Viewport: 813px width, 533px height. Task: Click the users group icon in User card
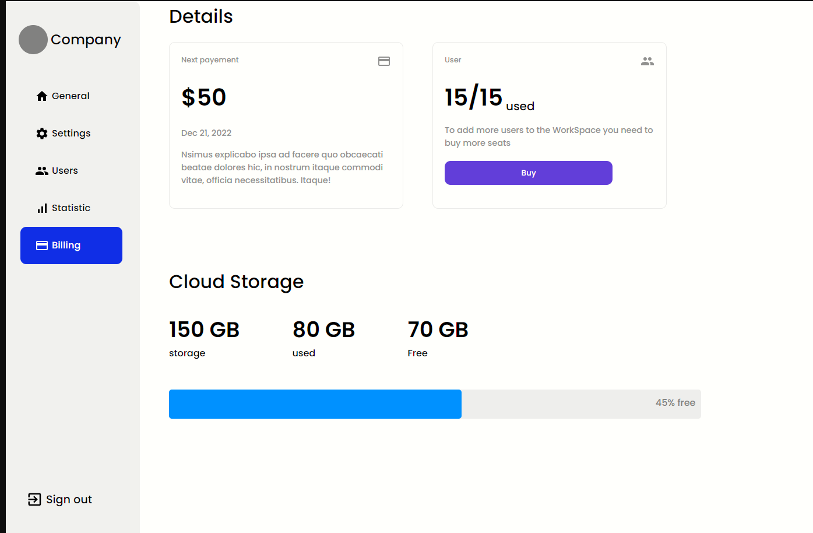tap(647, 61)
